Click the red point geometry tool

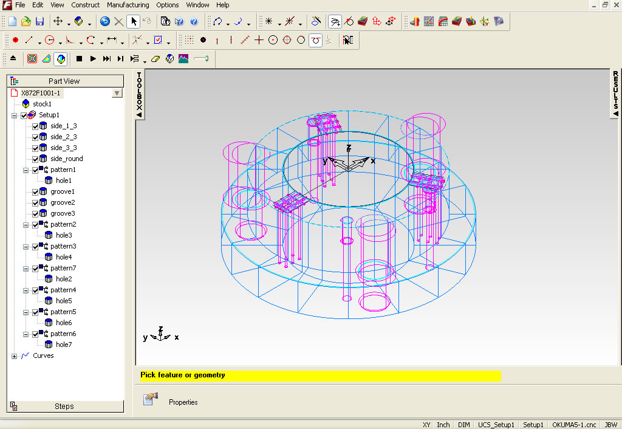click(x=15, y=41)
